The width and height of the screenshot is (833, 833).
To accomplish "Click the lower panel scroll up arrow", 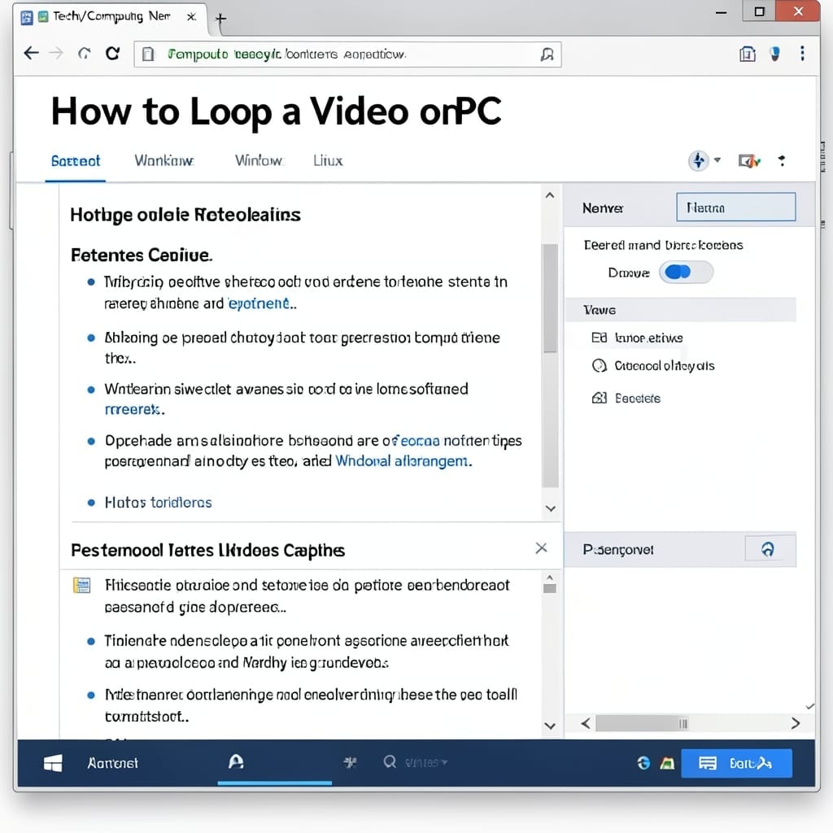I will 550,577.
